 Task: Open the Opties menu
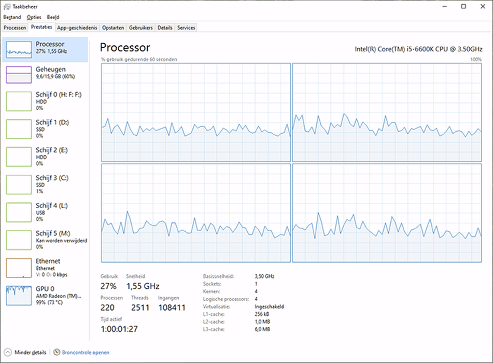pyautogui.click(x=34, y=17)
